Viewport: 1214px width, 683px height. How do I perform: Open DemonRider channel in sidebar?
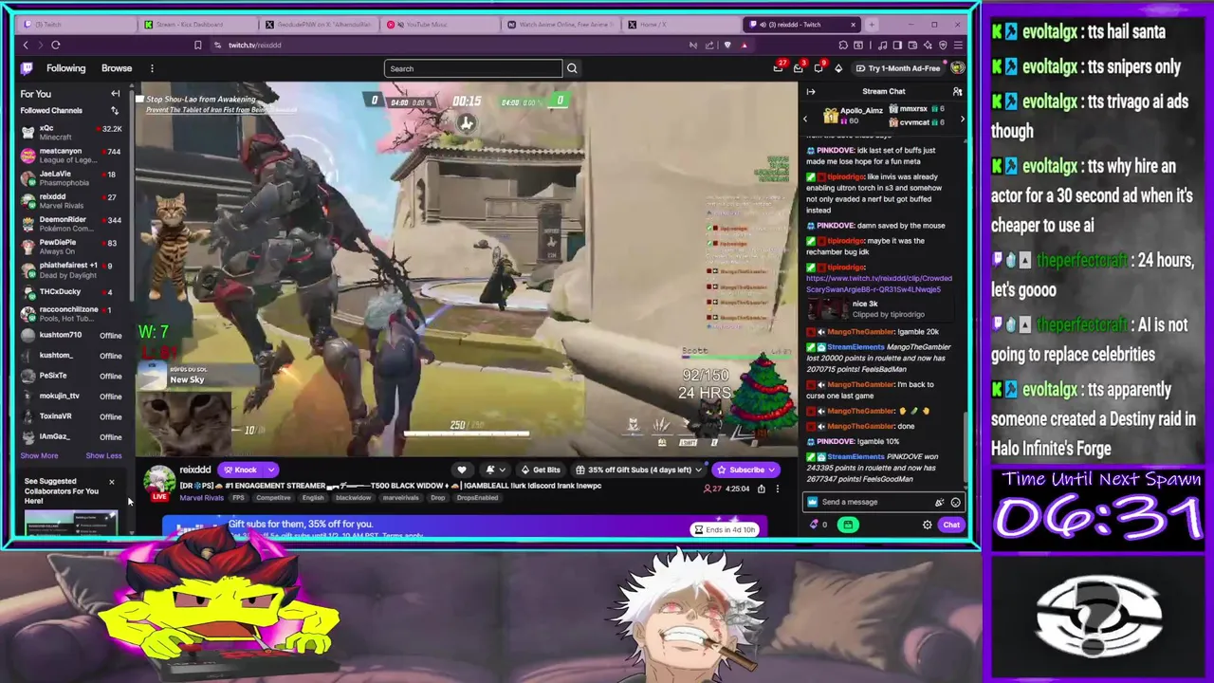72,224
